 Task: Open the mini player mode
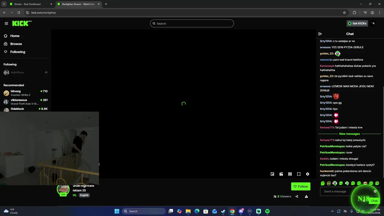272,174
